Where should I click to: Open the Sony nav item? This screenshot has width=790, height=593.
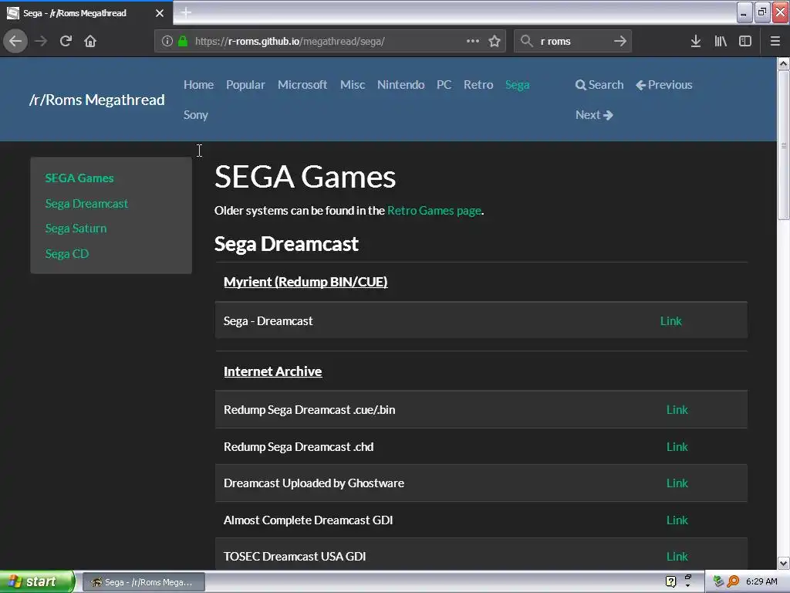[x=195, y=115]
